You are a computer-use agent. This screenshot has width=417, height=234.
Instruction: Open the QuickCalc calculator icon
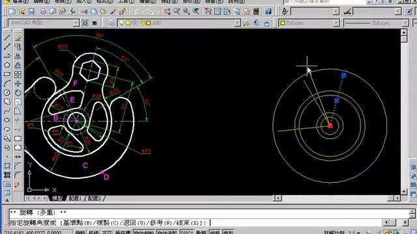(256, 12)
